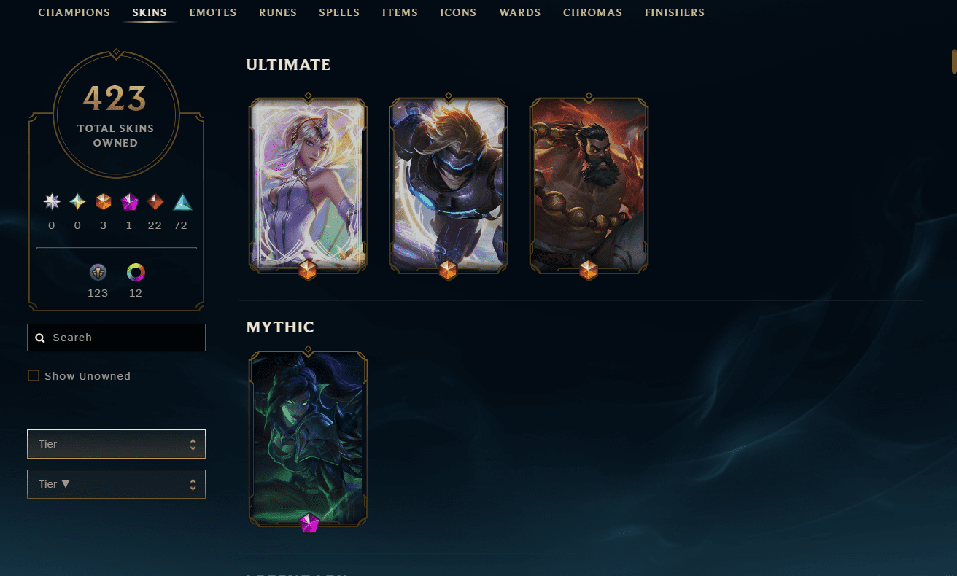Click the magnifying glass search icon

[40, 338]
